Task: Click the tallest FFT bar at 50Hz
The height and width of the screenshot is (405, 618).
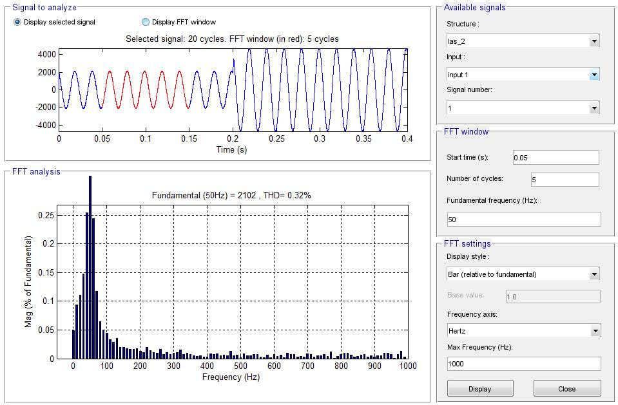Action: click(x=90, y=270)
